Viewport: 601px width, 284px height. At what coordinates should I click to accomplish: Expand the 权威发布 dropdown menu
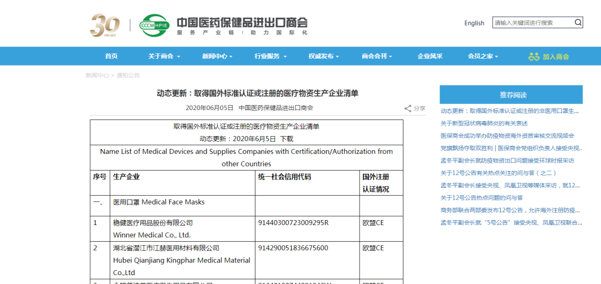click(324, 57)
